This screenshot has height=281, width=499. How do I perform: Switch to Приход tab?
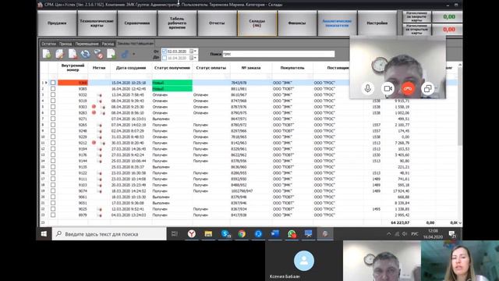[x=65, y=44]
